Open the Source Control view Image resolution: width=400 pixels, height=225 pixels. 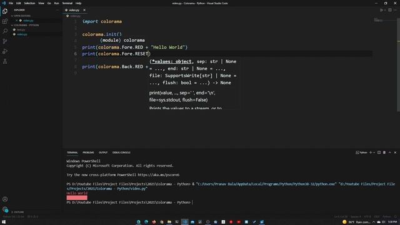5,41
